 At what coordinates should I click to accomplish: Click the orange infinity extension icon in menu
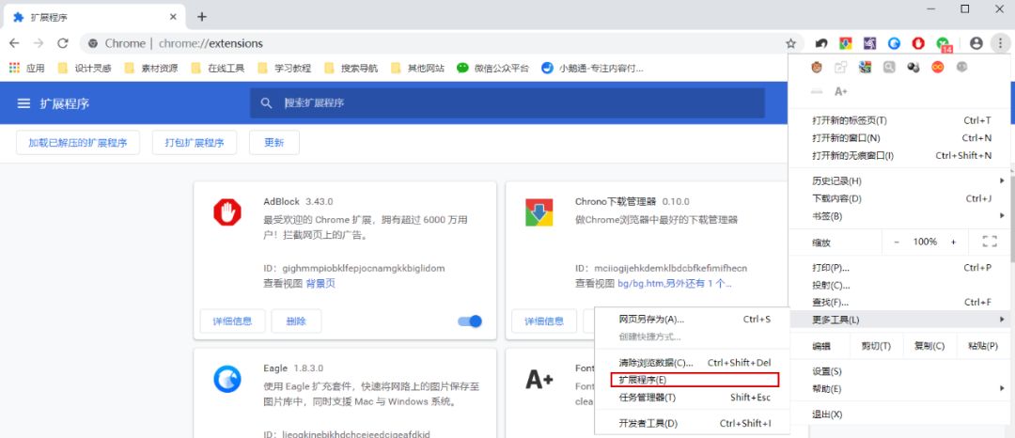(x=937, y=67)
